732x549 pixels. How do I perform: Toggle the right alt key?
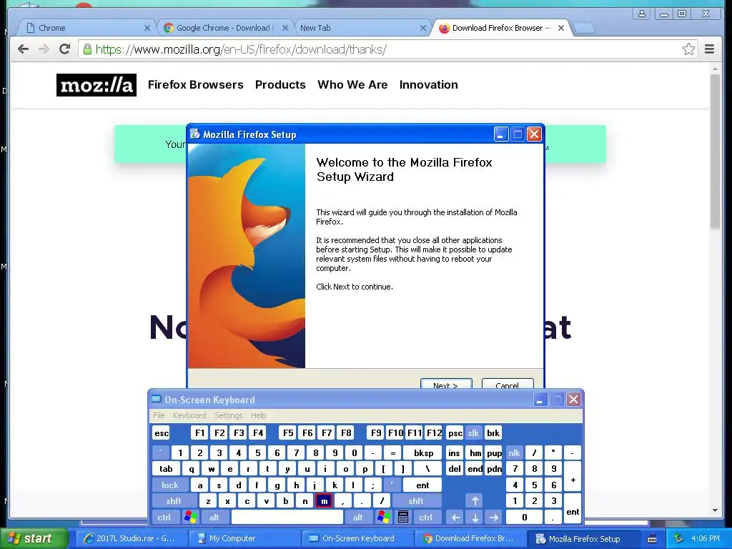click(358, 518)
